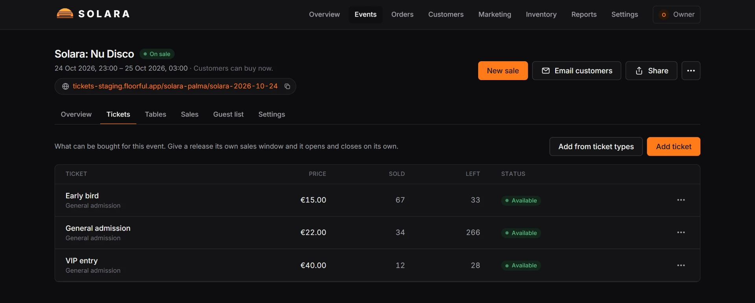755x303 pixels.
Task: Open actions menu for General admission ticket
Action: tap(681, 233)
